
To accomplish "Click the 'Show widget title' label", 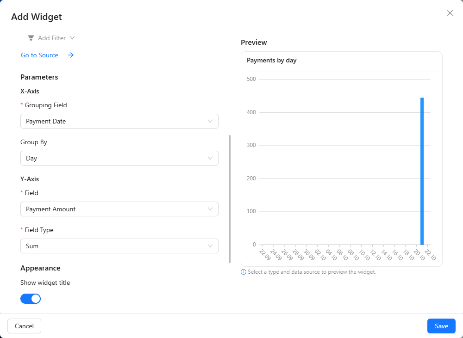I will tap(45, 283).
